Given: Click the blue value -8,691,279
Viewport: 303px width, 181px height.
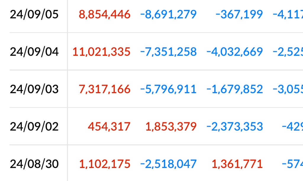Looking at the screenshot, I should click(168, 14).
